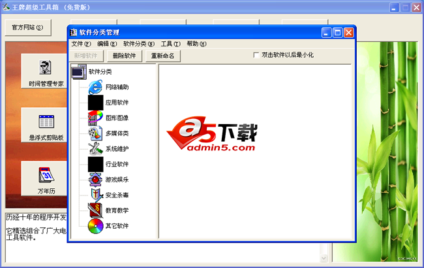The width and height of the screenshot is (424, 268).
Task: Open the 帮助(H) menu
Action: (x=196, y=44)
